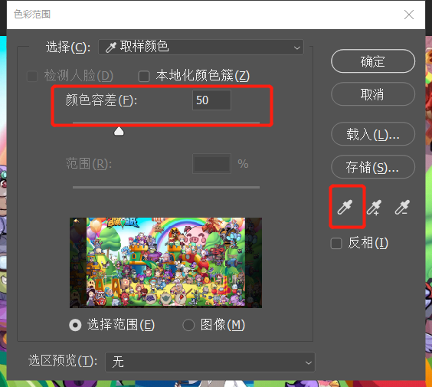Click the 确定 button

[x=373, y=61]
